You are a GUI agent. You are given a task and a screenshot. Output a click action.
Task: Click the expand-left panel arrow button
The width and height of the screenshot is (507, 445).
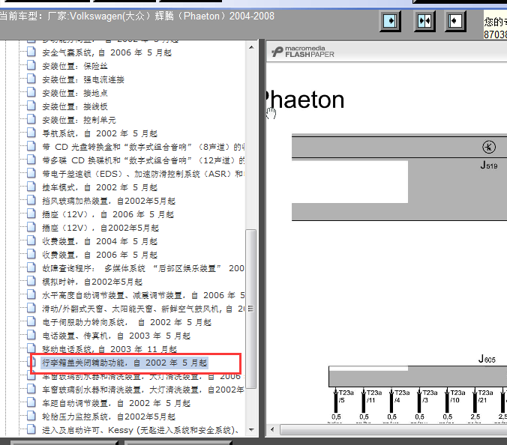tap(455, 21)
